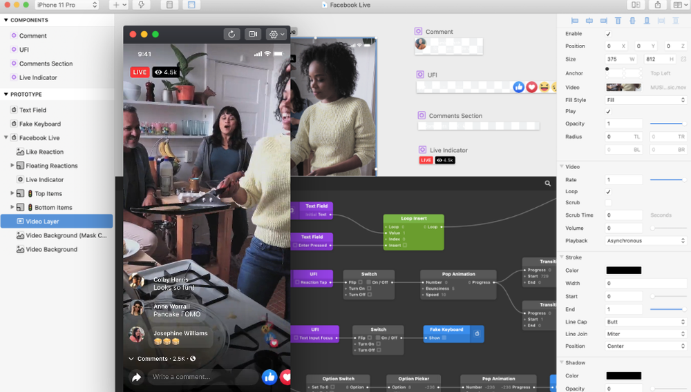Align layer to left edge
691x392 pixels.
[x=575, y=21]
